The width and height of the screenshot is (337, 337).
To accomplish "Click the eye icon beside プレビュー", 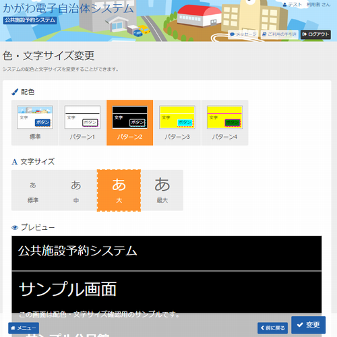I will 15,228.
